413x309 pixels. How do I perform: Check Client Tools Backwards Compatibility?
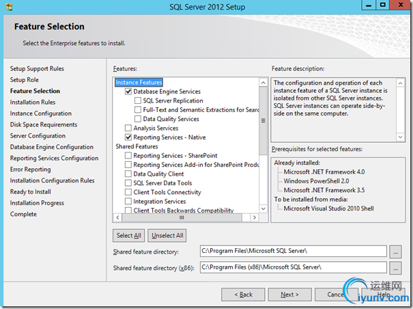click(x=128, y=211)
